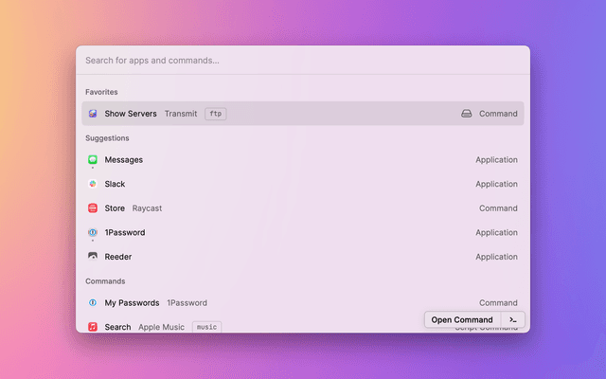
Task: Select the Slack suggestion entry
Action: click(302, 184)
